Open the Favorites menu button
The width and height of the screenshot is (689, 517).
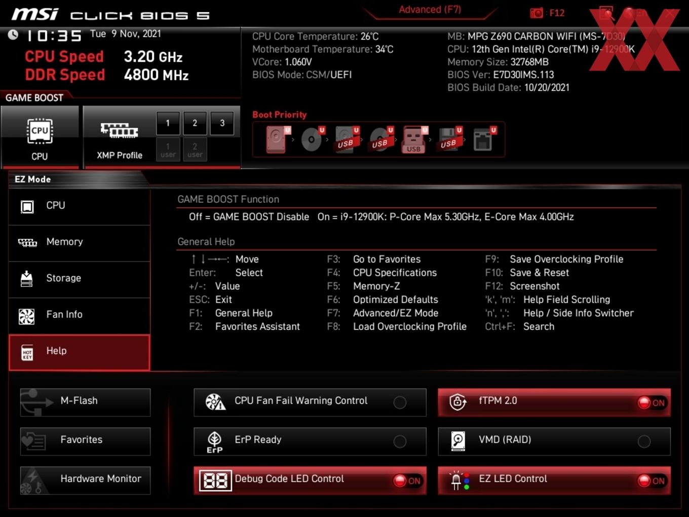[x=85, y=441]
